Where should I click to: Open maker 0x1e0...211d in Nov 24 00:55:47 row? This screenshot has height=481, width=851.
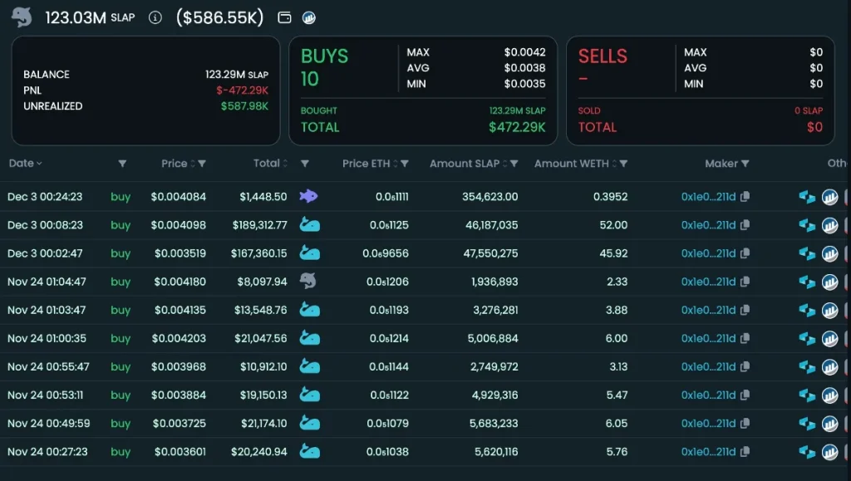(708, 366)
